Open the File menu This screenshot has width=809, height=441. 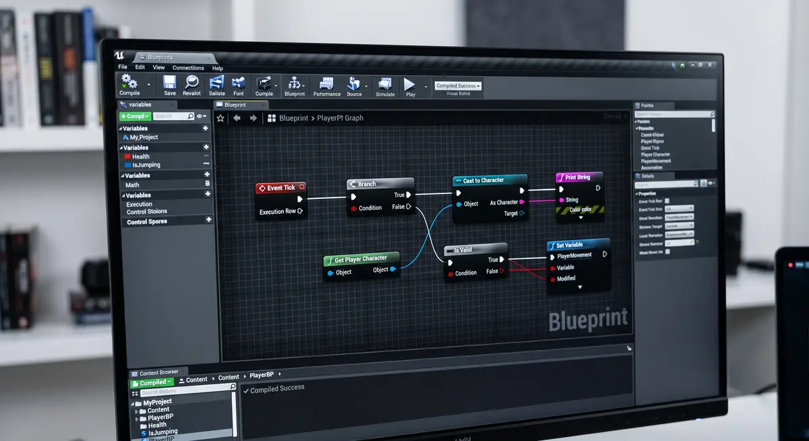point(123,67)
